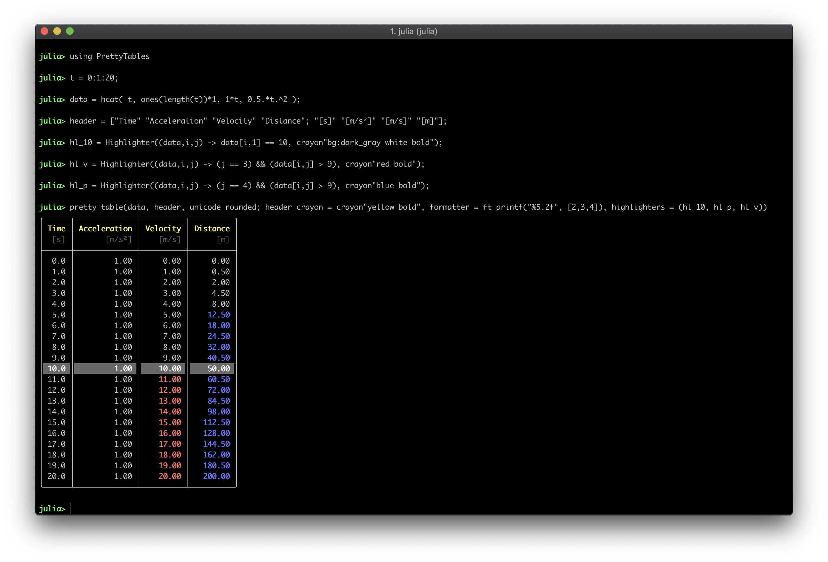Click the red close window button
The image size is (828, 562).
tap(44, 31)
